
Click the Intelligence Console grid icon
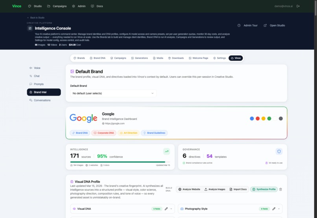(x=30, y=28)
